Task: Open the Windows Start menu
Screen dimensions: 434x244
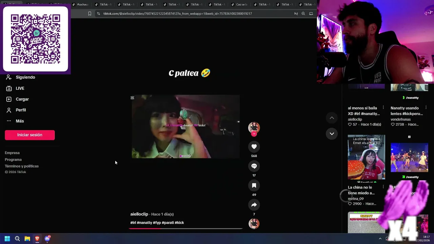Action: (x=7, y=239)
